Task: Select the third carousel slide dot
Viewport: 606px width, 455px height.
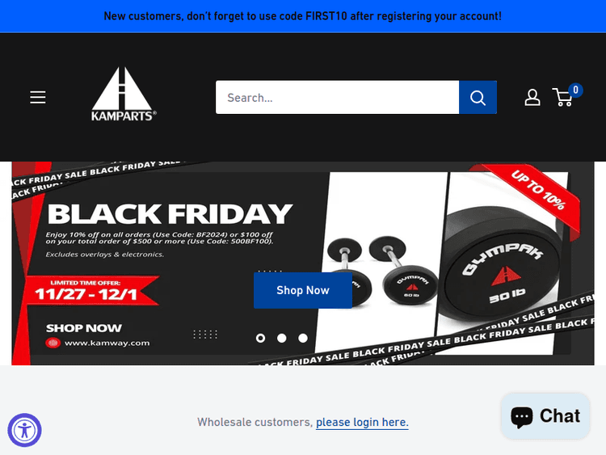Action: [x=303, y=339]
